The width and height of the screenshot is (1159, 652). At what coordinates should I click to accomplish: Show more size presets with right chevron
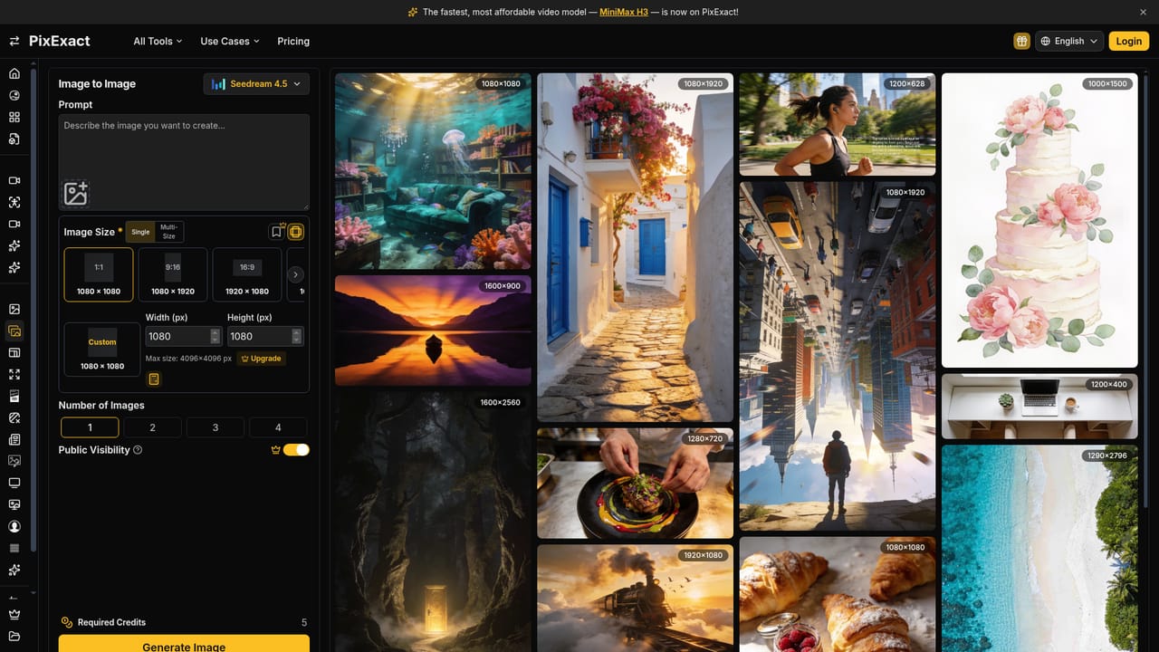point(295,274)
